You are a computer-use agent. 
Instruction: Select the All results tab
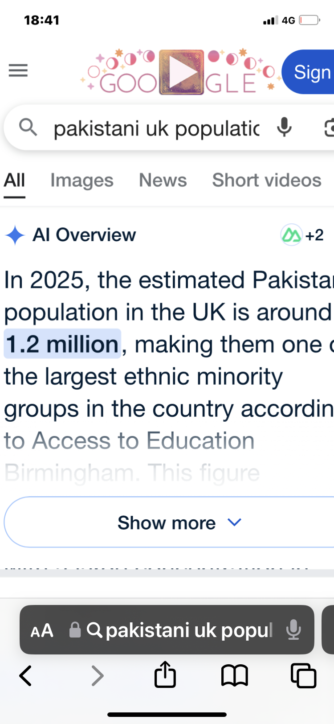[x=14, y=181]
